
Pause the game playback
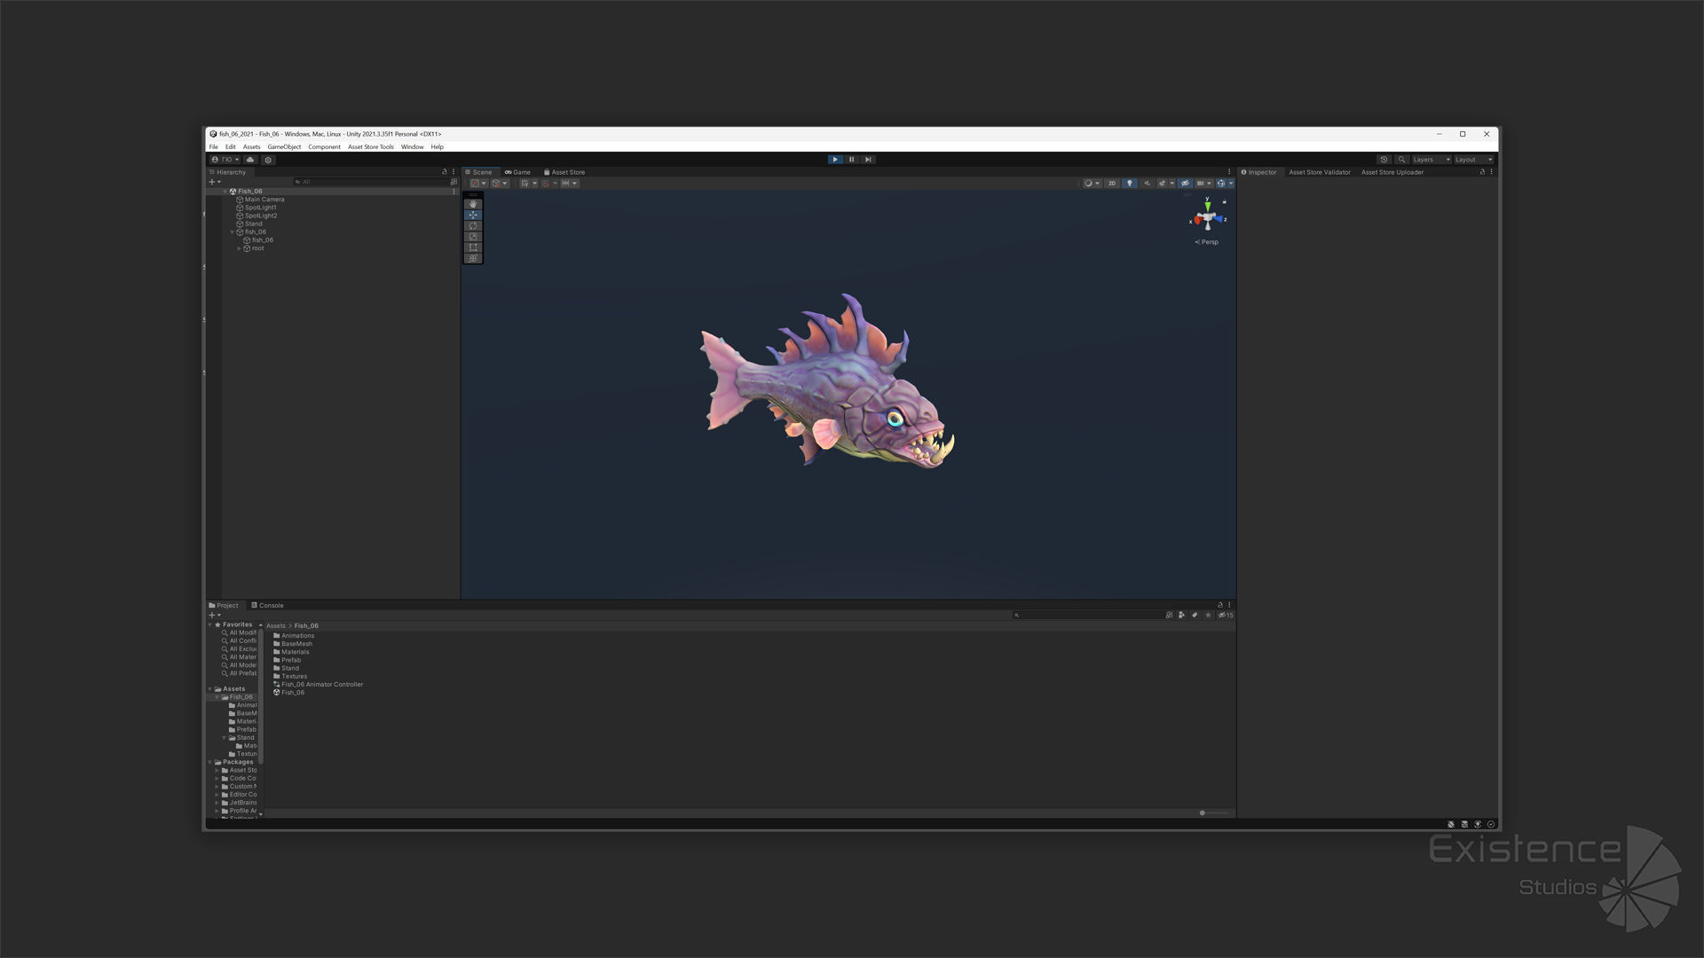pyautogui.click(x=851, y=160)
